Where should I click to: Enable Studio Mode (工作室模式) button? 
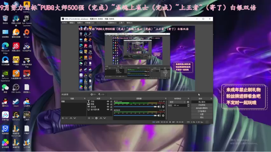(202, 111)
